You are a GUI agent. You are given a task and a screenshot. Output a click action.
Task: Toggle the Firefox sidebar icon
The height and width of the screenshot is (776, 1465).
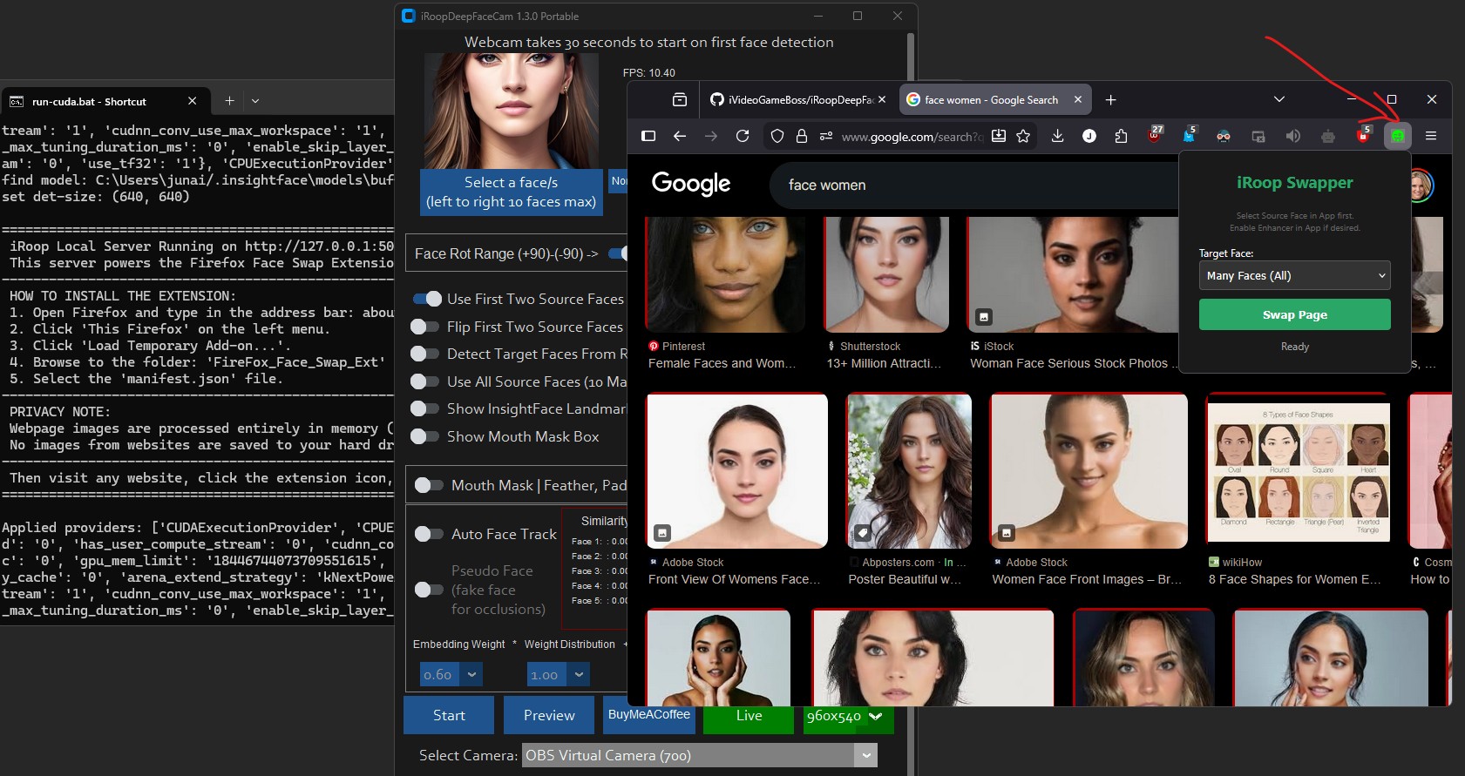[648, 136]
